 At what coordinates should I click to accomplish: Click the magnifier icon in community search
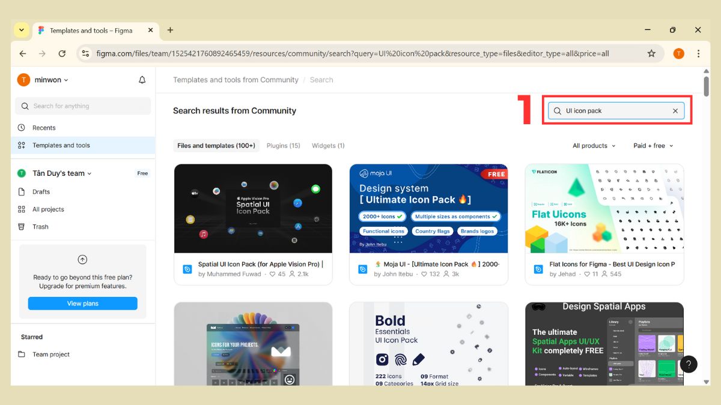[558, 111]
